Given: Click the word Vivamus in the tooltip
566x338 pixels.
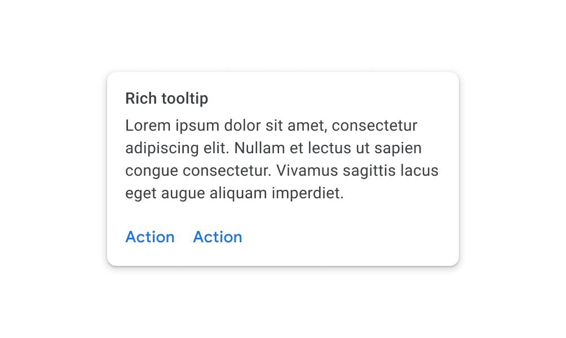Looking at the screenshot, I should click(313, 171).
